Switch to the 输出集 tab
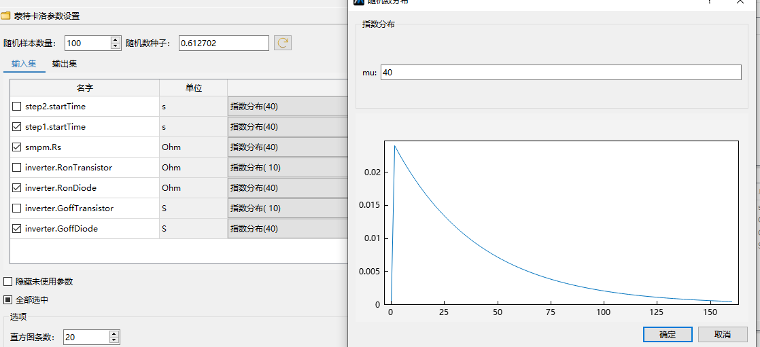The height and width of the screenshot is (347, 760). (65, 63)
